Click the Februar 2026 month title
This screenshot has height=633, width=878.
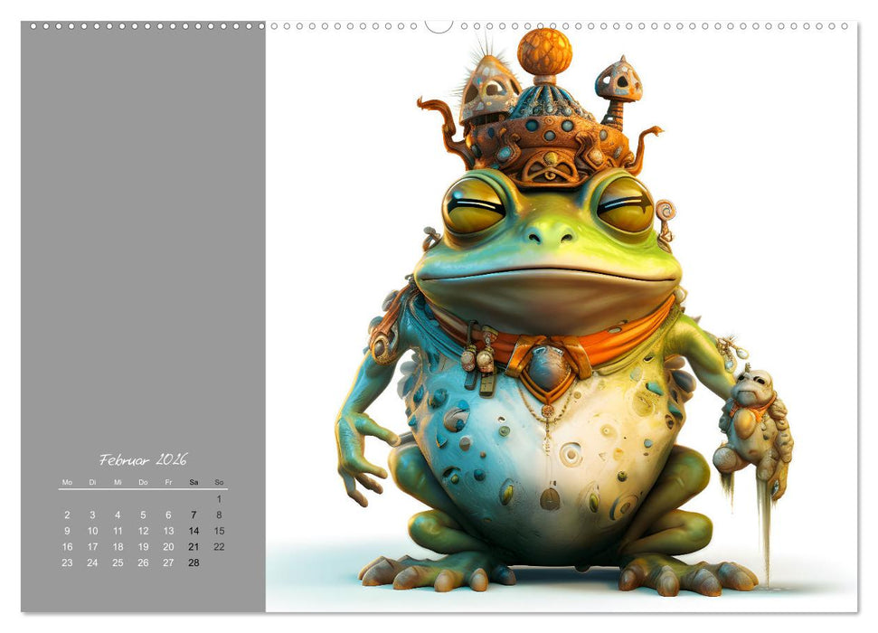point(145,458)
